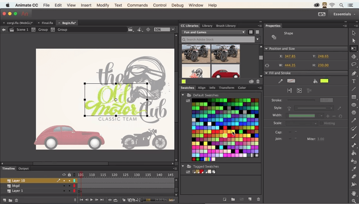Toggle lock dot for Layer 1
The image size is (359, 204).
[x=69, y=191]
